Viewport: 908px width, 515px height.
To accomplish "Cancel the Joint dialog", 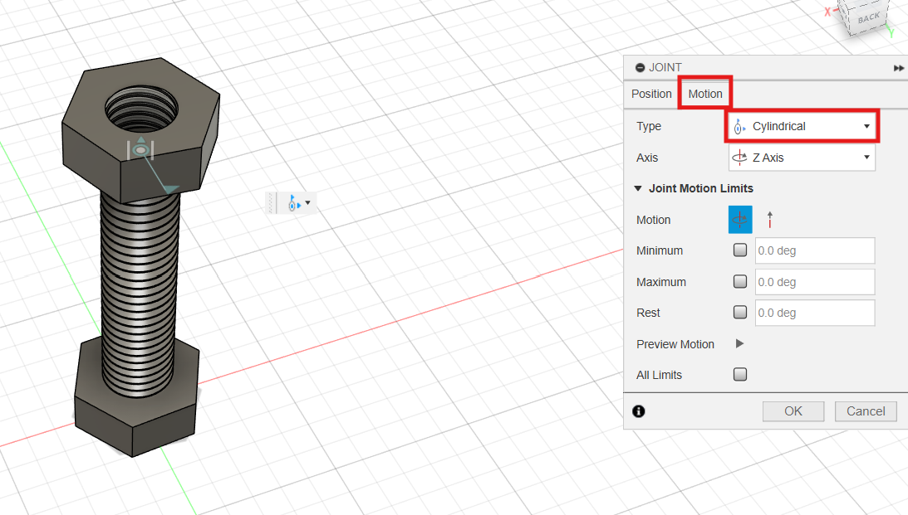I will click(x=866, y=411).
